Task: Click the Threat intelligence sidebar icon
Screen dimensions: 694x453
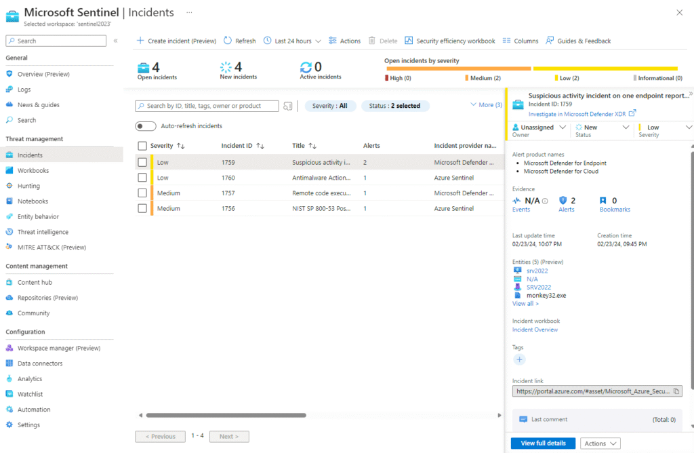Action: tap(9, 232)
